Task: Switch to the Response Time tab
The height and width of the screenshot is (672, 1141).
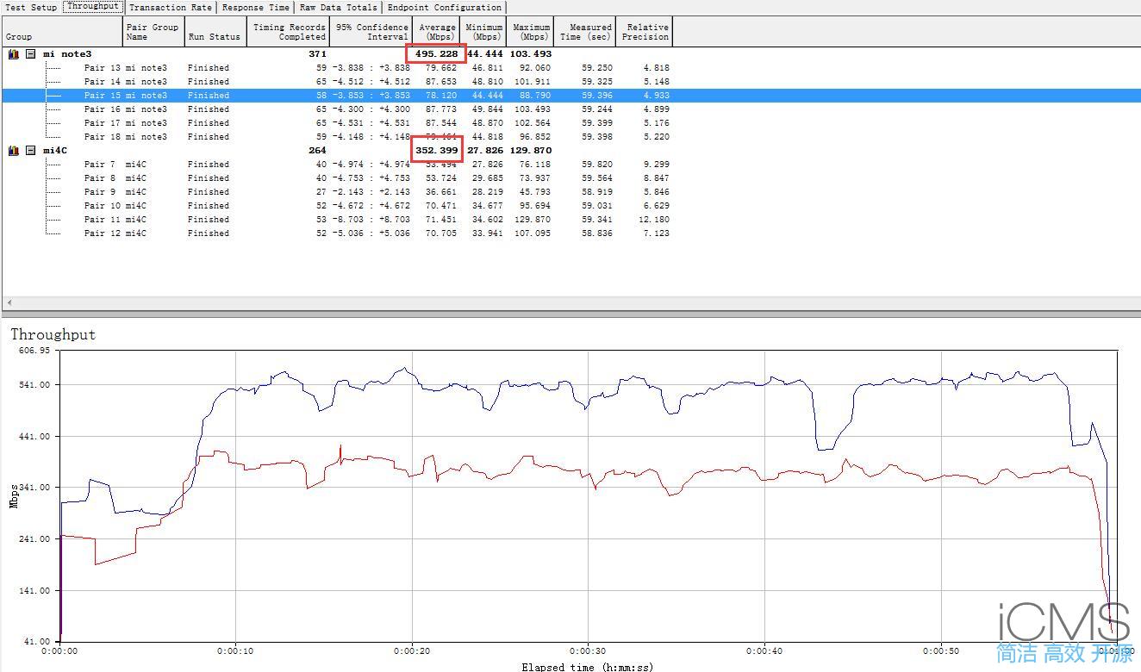Action: 256,8
